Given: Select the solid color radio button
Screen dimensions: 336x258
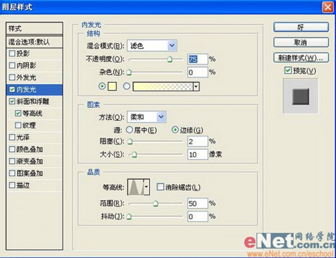Looking at the screenshot, I should (x=102, y=86).
